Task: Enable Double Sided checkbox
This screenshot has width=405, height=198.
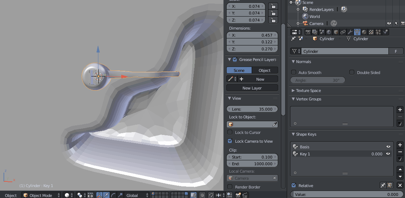Action: coord(352,73)
